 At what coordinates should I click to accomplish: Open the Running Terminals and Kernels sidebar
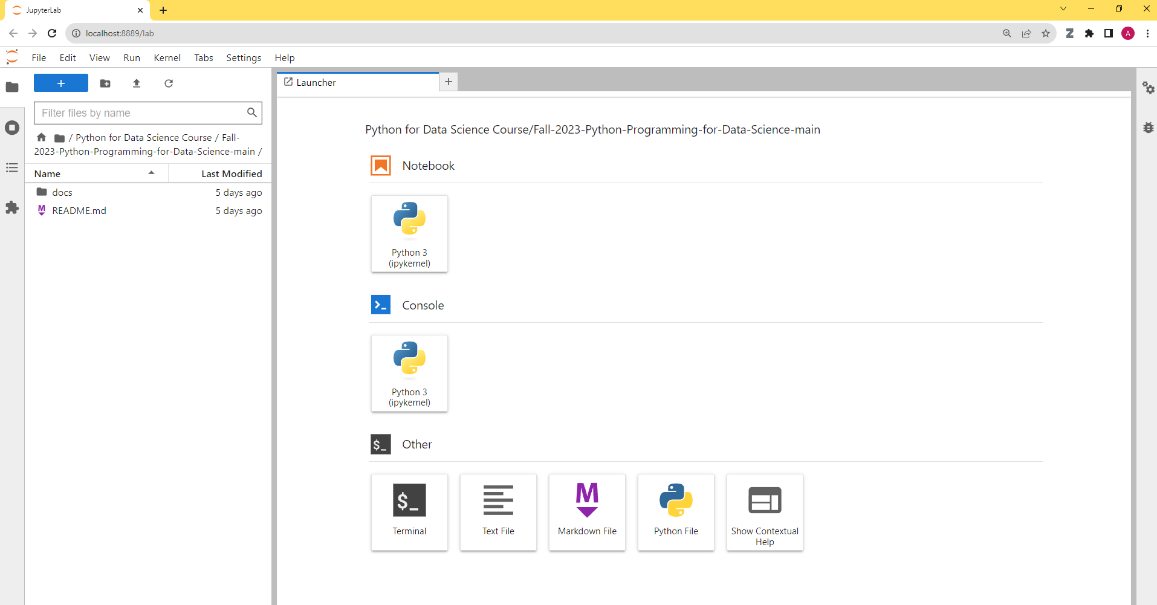click(12, 128)
